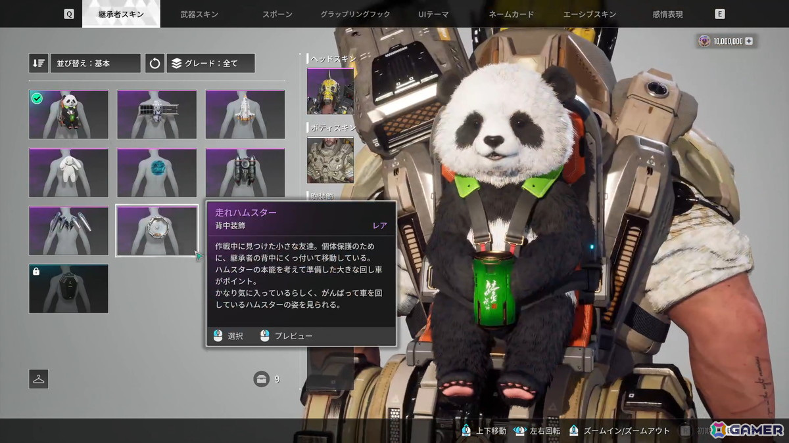Click 選択 in the tooltip
The height and width of the screenshot is (443, 789).
pyautogui.click(x=235, y=336)
